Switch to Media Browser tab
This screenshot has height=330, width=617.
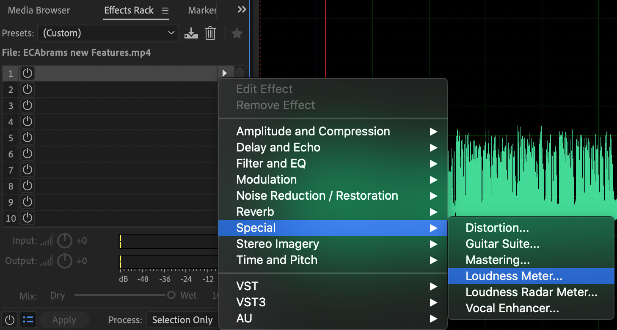tap(39, 11)
